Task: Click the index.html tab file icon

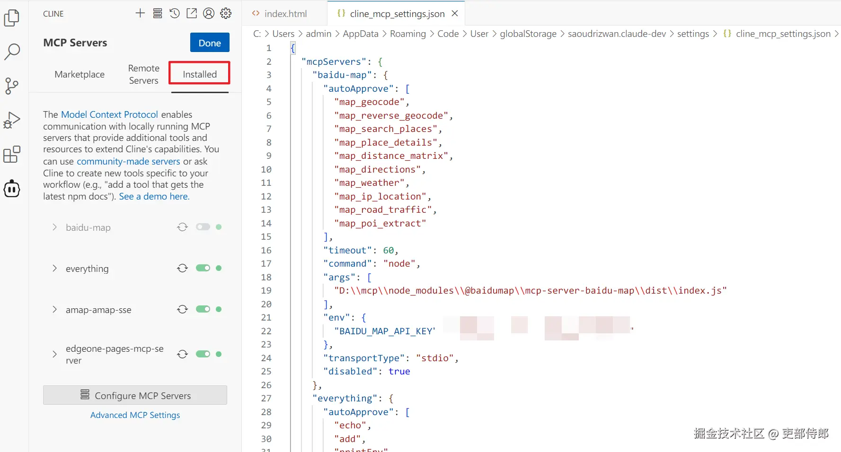Action: coord(256,14)
